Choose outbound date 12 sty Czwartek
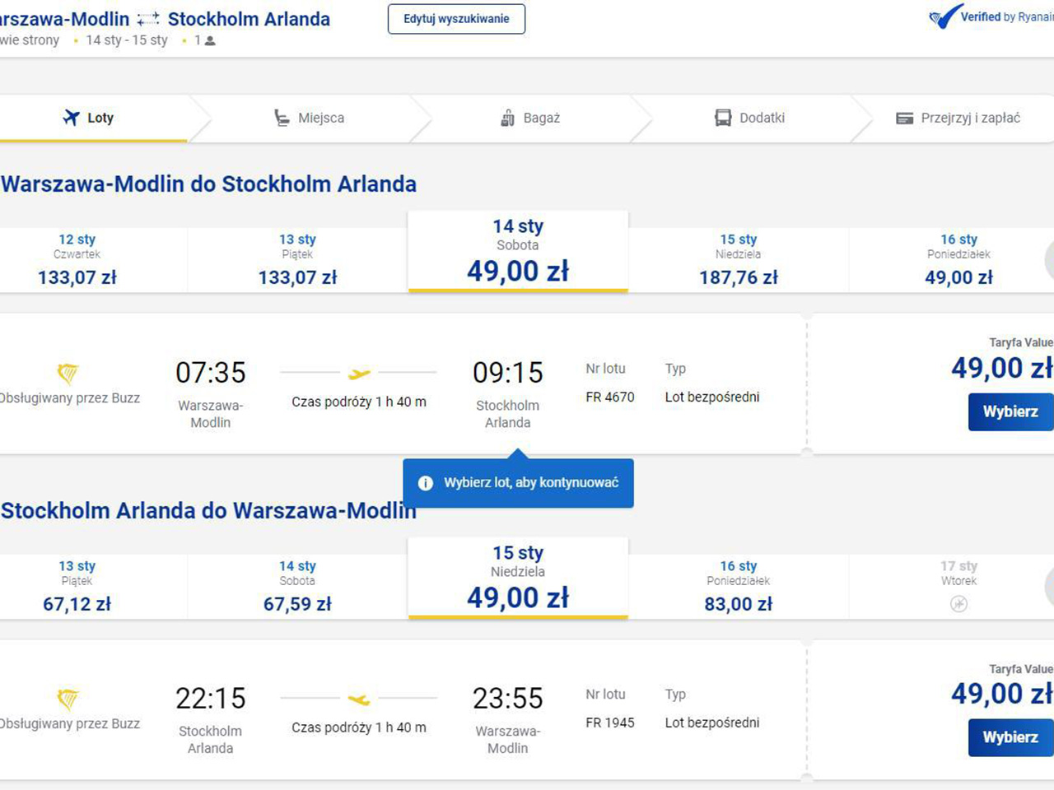 (x=77, y=259)
